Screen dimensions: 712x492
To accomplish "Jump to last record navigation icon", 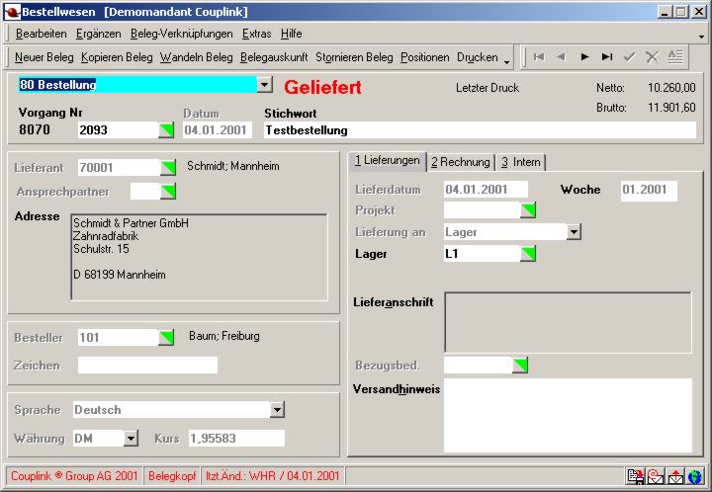I will coord(607,57).
